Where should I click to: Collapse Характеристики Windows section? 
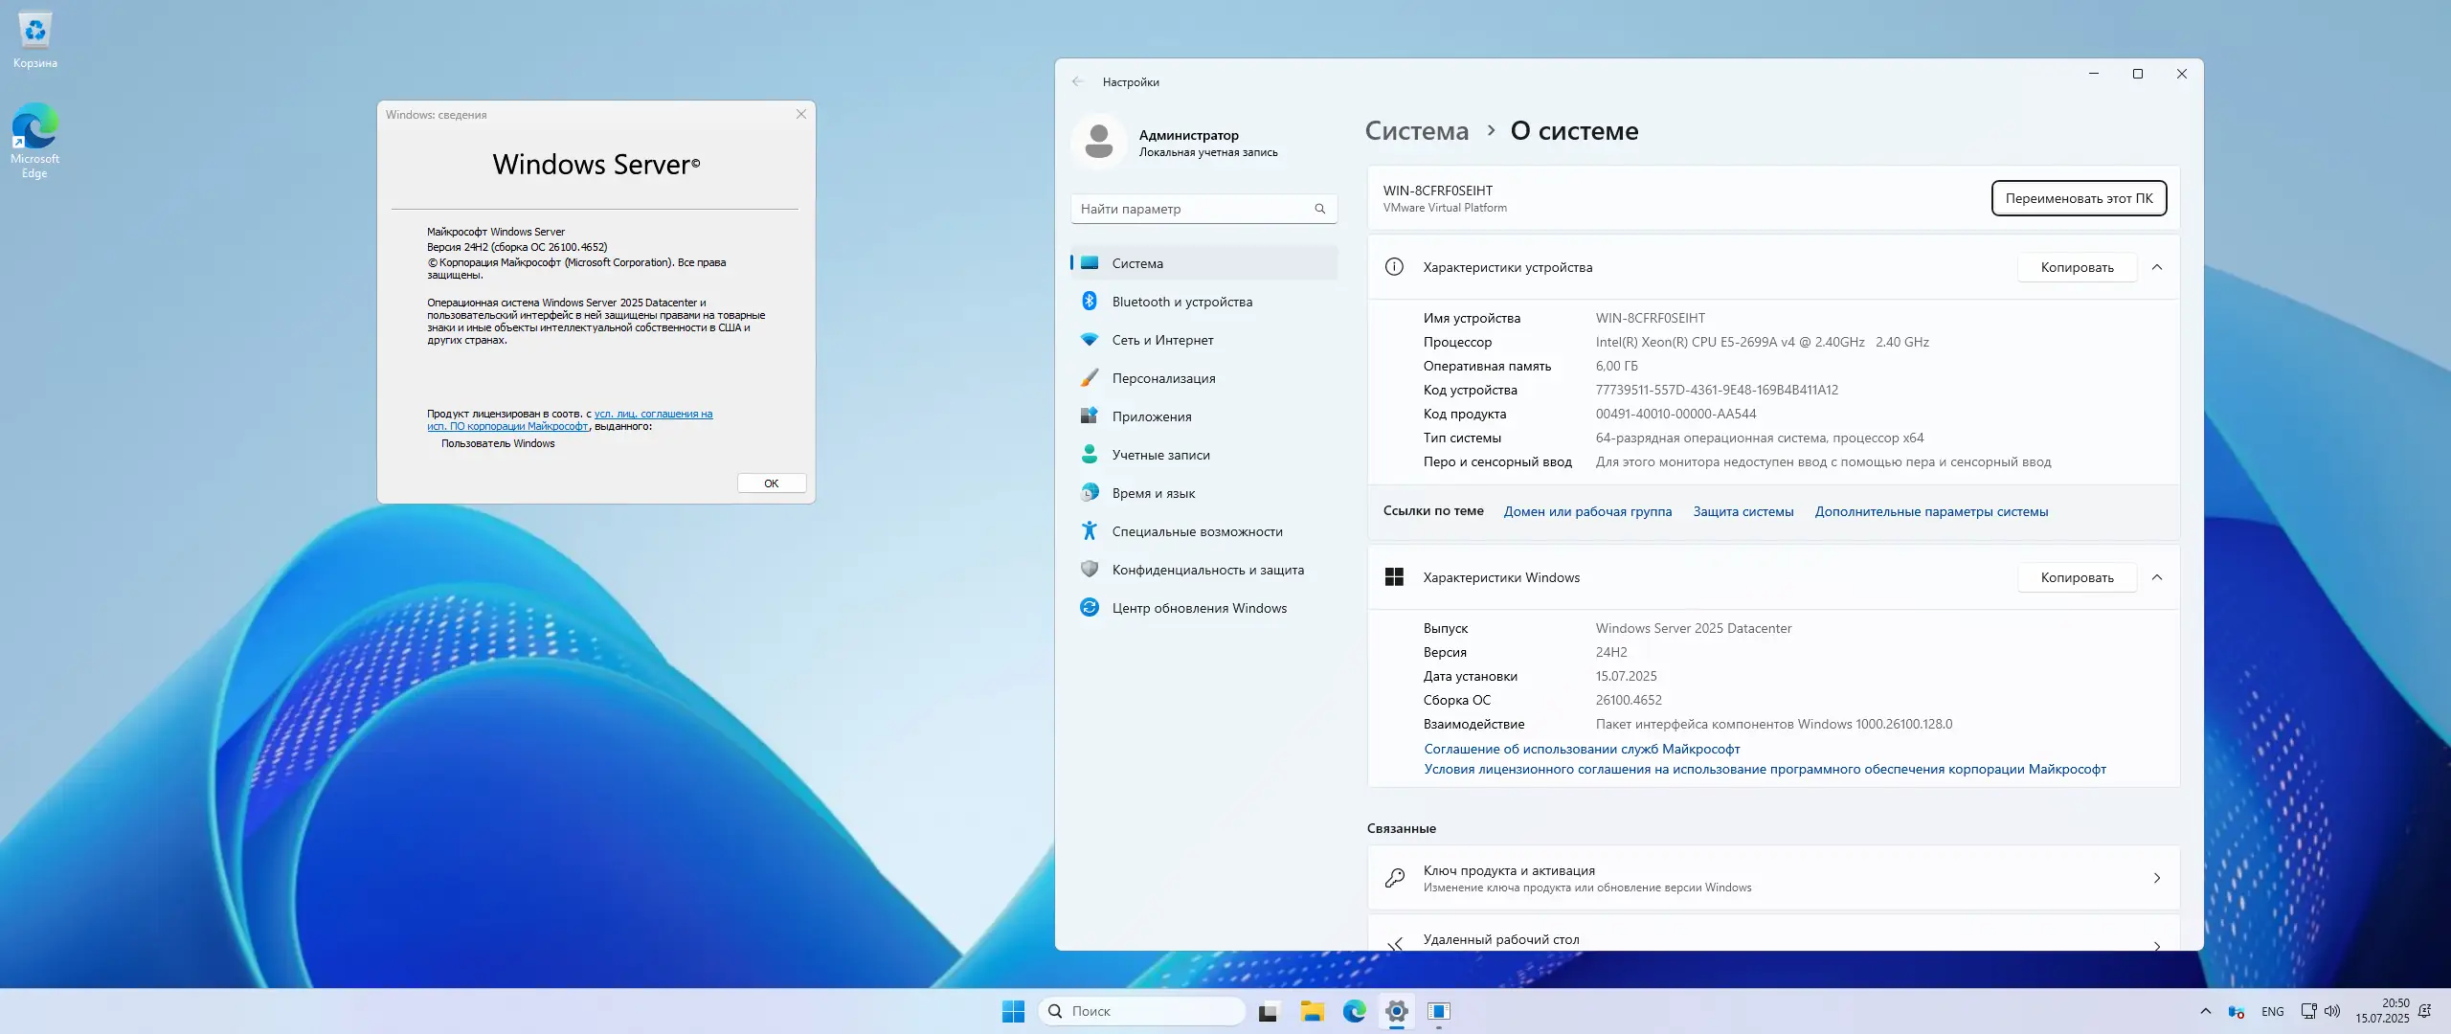tap(2157, 577)
